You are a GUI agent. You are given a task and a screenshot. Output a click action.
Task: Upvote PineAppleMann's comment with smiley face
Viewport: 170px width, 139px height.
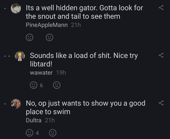point(29,38)
